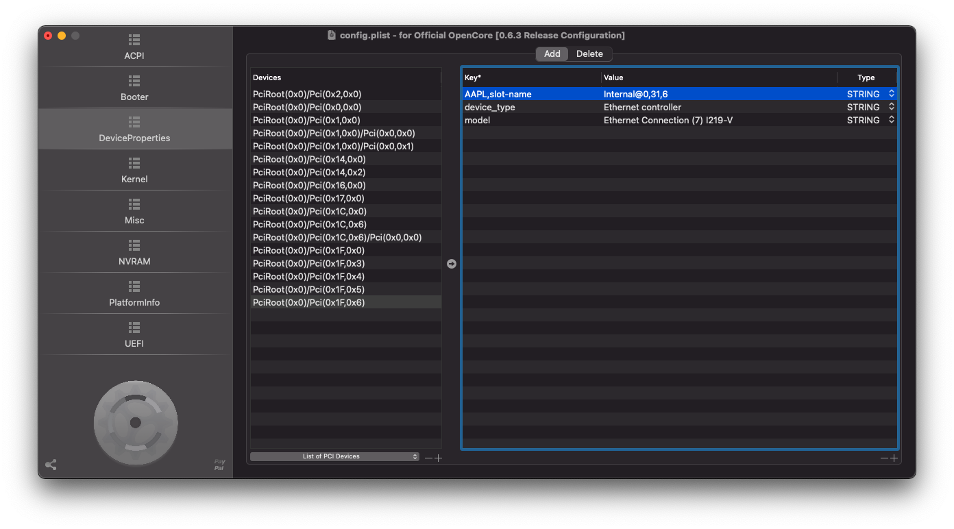Open the List of PCI Devices dropdown
This screenshot has height=529, width=954.
[x=334, y=456]
